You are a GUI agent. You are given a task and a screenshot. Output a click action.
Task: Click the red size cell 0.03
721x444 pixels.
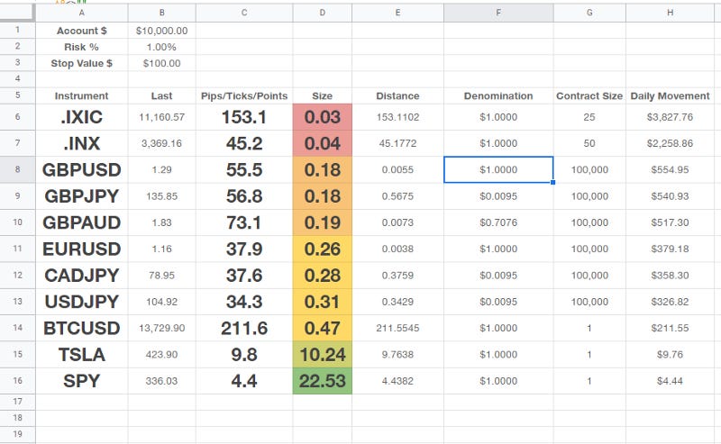pos(323,117)
